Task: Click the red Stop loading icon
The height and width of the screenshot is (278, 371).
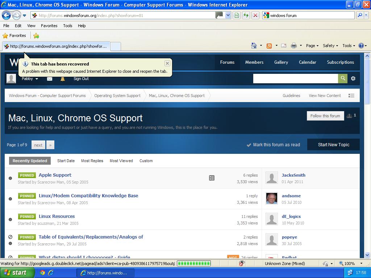Action: [x=255, y=16]
